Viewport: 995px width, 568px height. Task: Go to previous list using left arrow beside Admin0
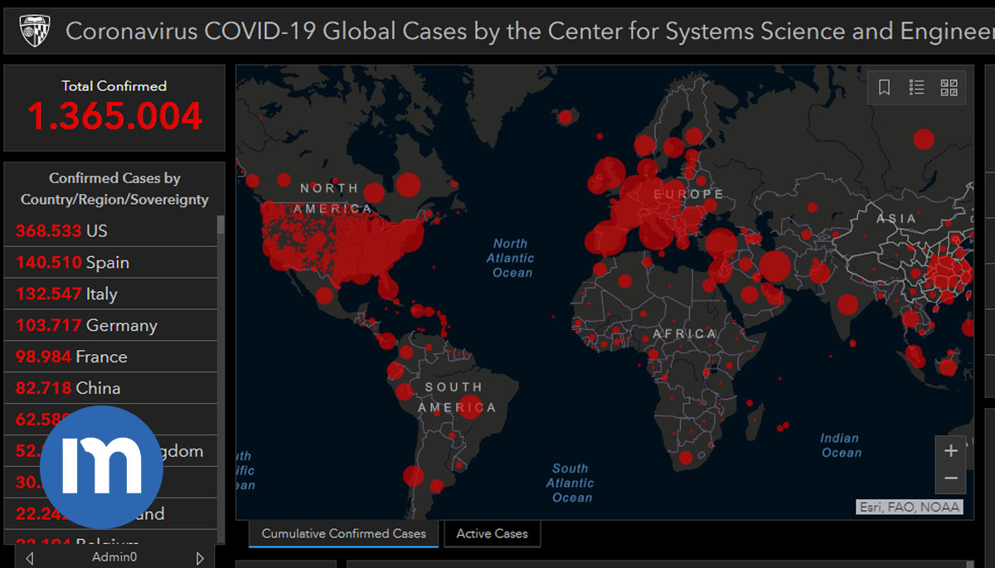point(30,558)
